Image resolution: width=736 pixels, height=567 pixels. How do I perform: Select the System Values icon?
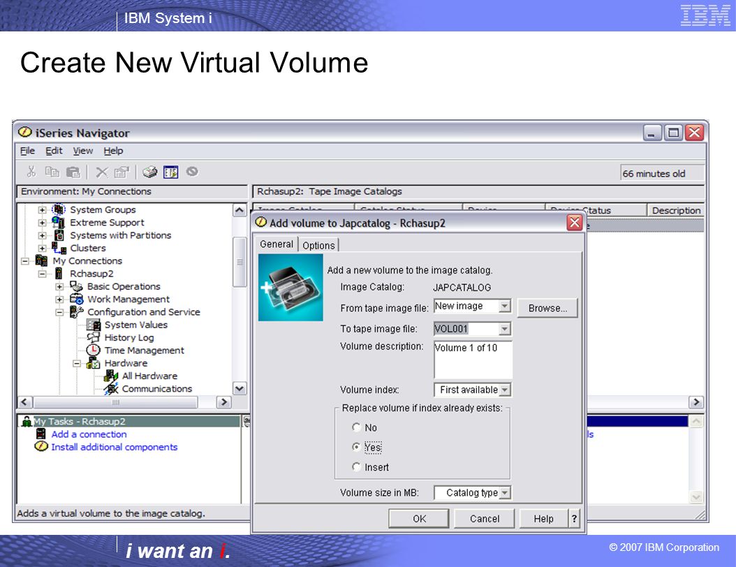(94, 324)
